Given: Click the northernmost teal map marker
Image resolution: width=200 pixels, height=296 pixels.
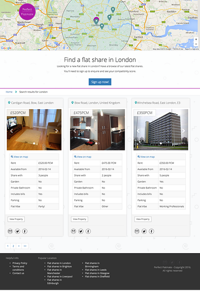Looking at the screenshot, I should pos(113,10).
